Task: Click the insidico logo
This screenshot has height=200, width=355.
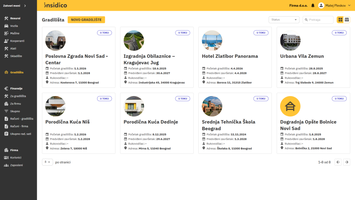Action: [55, 5]
